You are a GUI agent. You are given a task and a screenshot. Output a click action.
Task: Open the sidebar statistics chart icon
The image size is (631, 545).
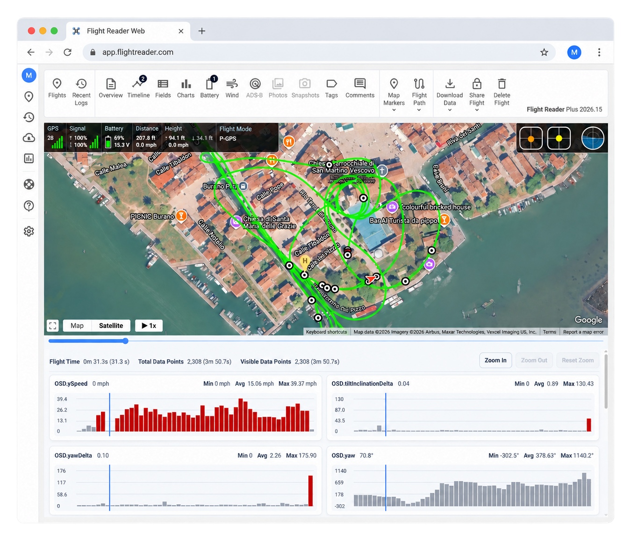point(29,159)
